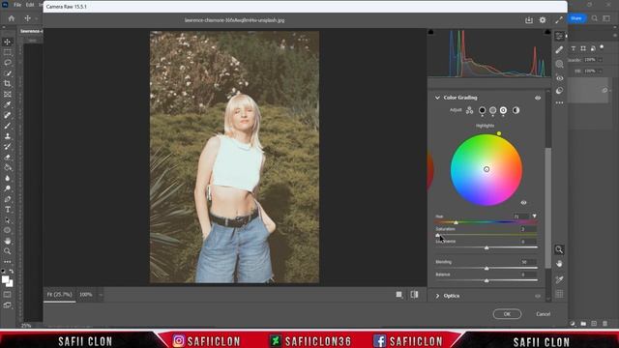619x348 pixels.
Task: Toggle shadow clipping warning in histogram
Action: pos(431,32)
